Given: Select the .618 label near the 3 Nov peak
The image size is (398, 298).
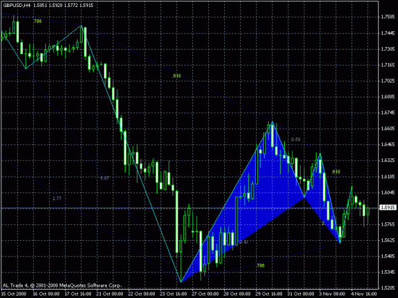Looking at the screenshot, I should (336, 172).
